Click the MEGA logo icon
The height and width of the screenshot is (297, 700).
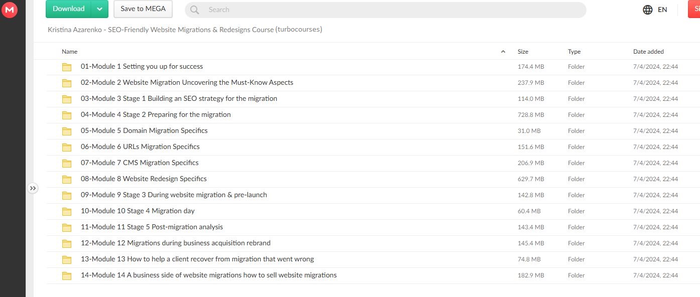click(9, 10)
